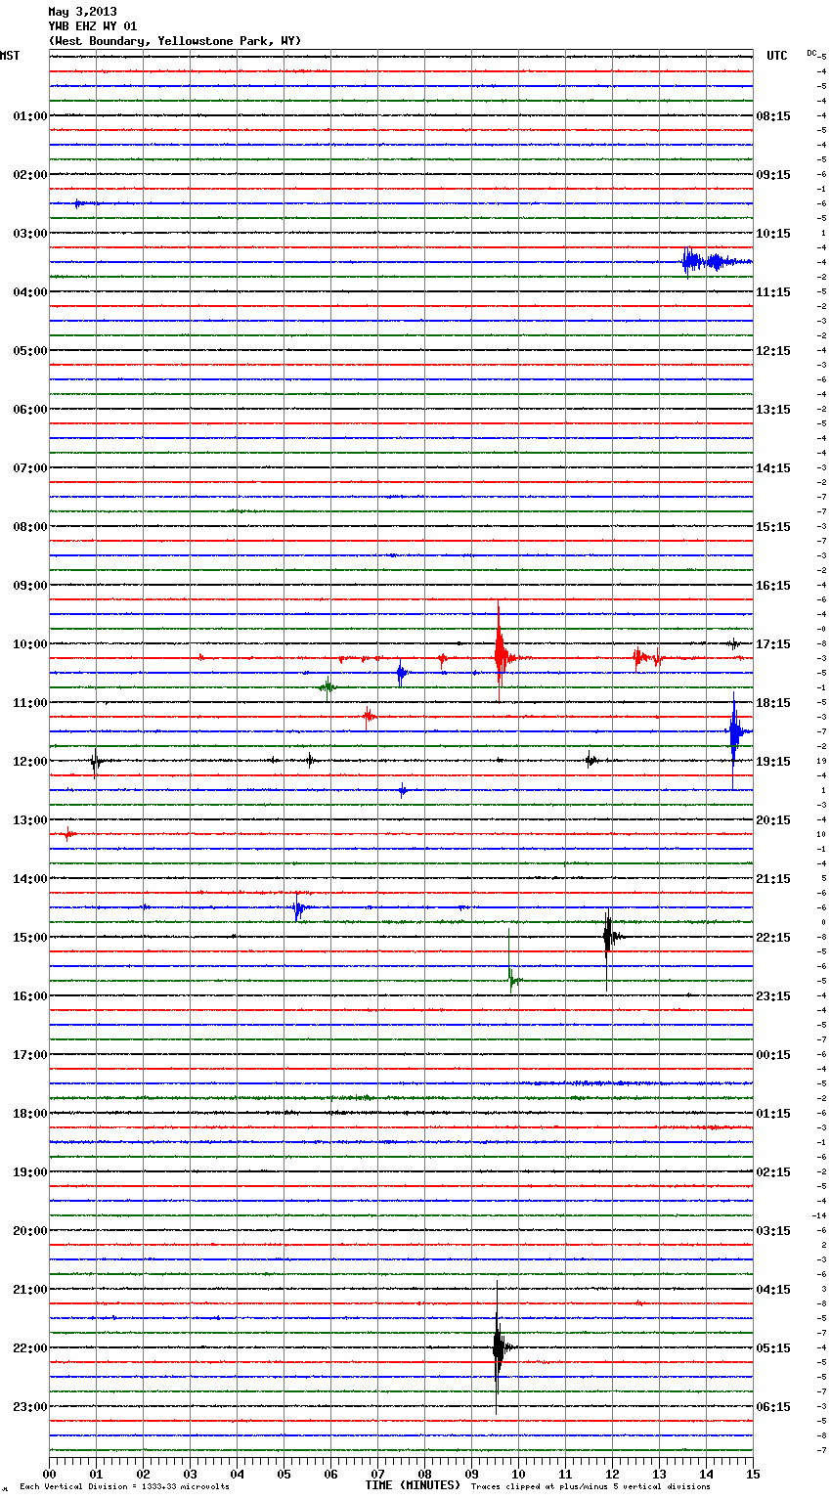
Task: Click the Each Vertical Division = 1333.33 microvolts note
Action: coord(124,1487)
